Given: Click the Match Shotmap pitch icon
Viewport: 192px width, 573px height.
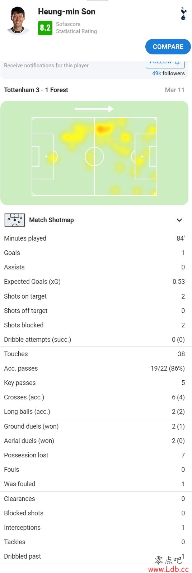Looking at the screenshot, I should tap(15, 220).
